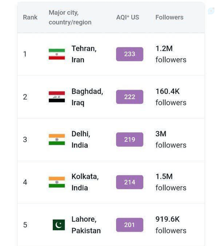222x246 pixels.
Task: Open the Baghdad, Iraq city link
Action: (87, 97)
